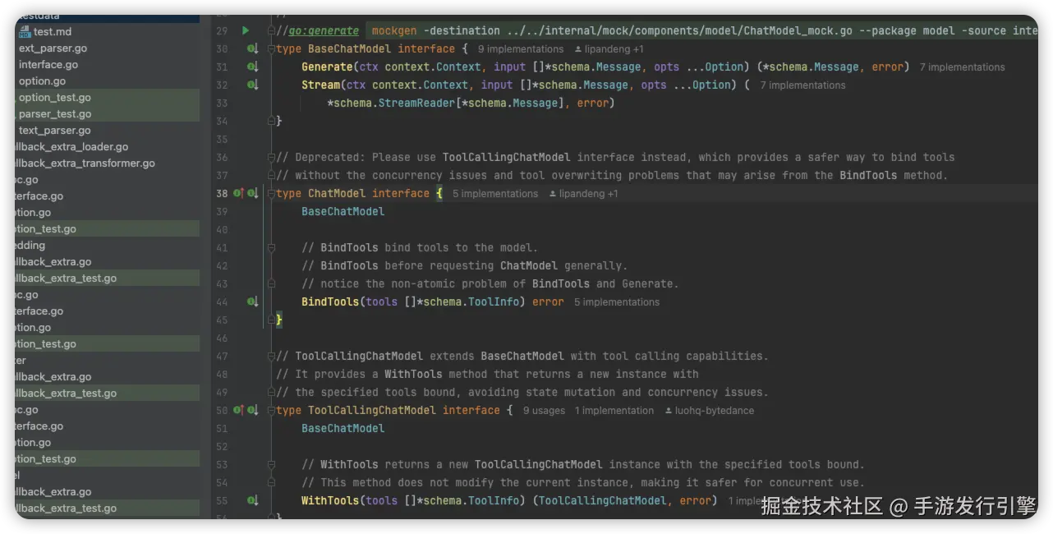
Task: Fold the WithTools comment at line 53
Action: pos(272,465)
